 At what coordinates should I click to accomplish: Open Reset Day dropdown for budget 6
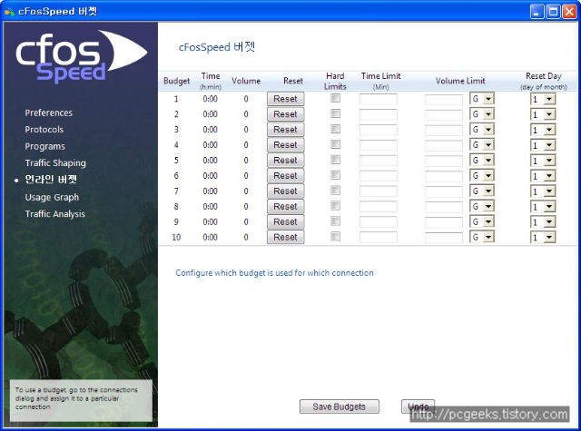point(543,176)
